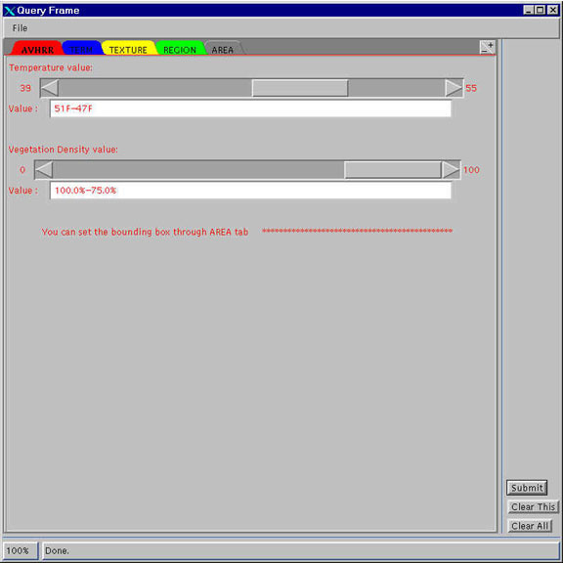Open the File menu
This screenshot has height=564, width=563.
tap(20, 28)
